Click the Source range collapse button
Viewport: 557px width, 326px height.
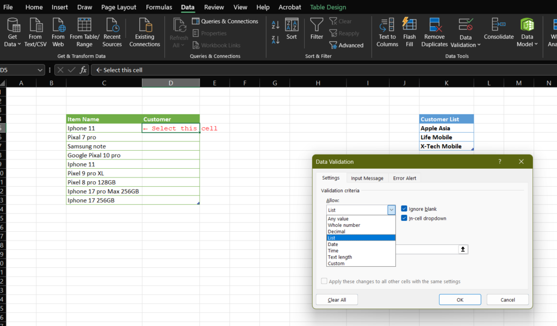coord(463,249)
